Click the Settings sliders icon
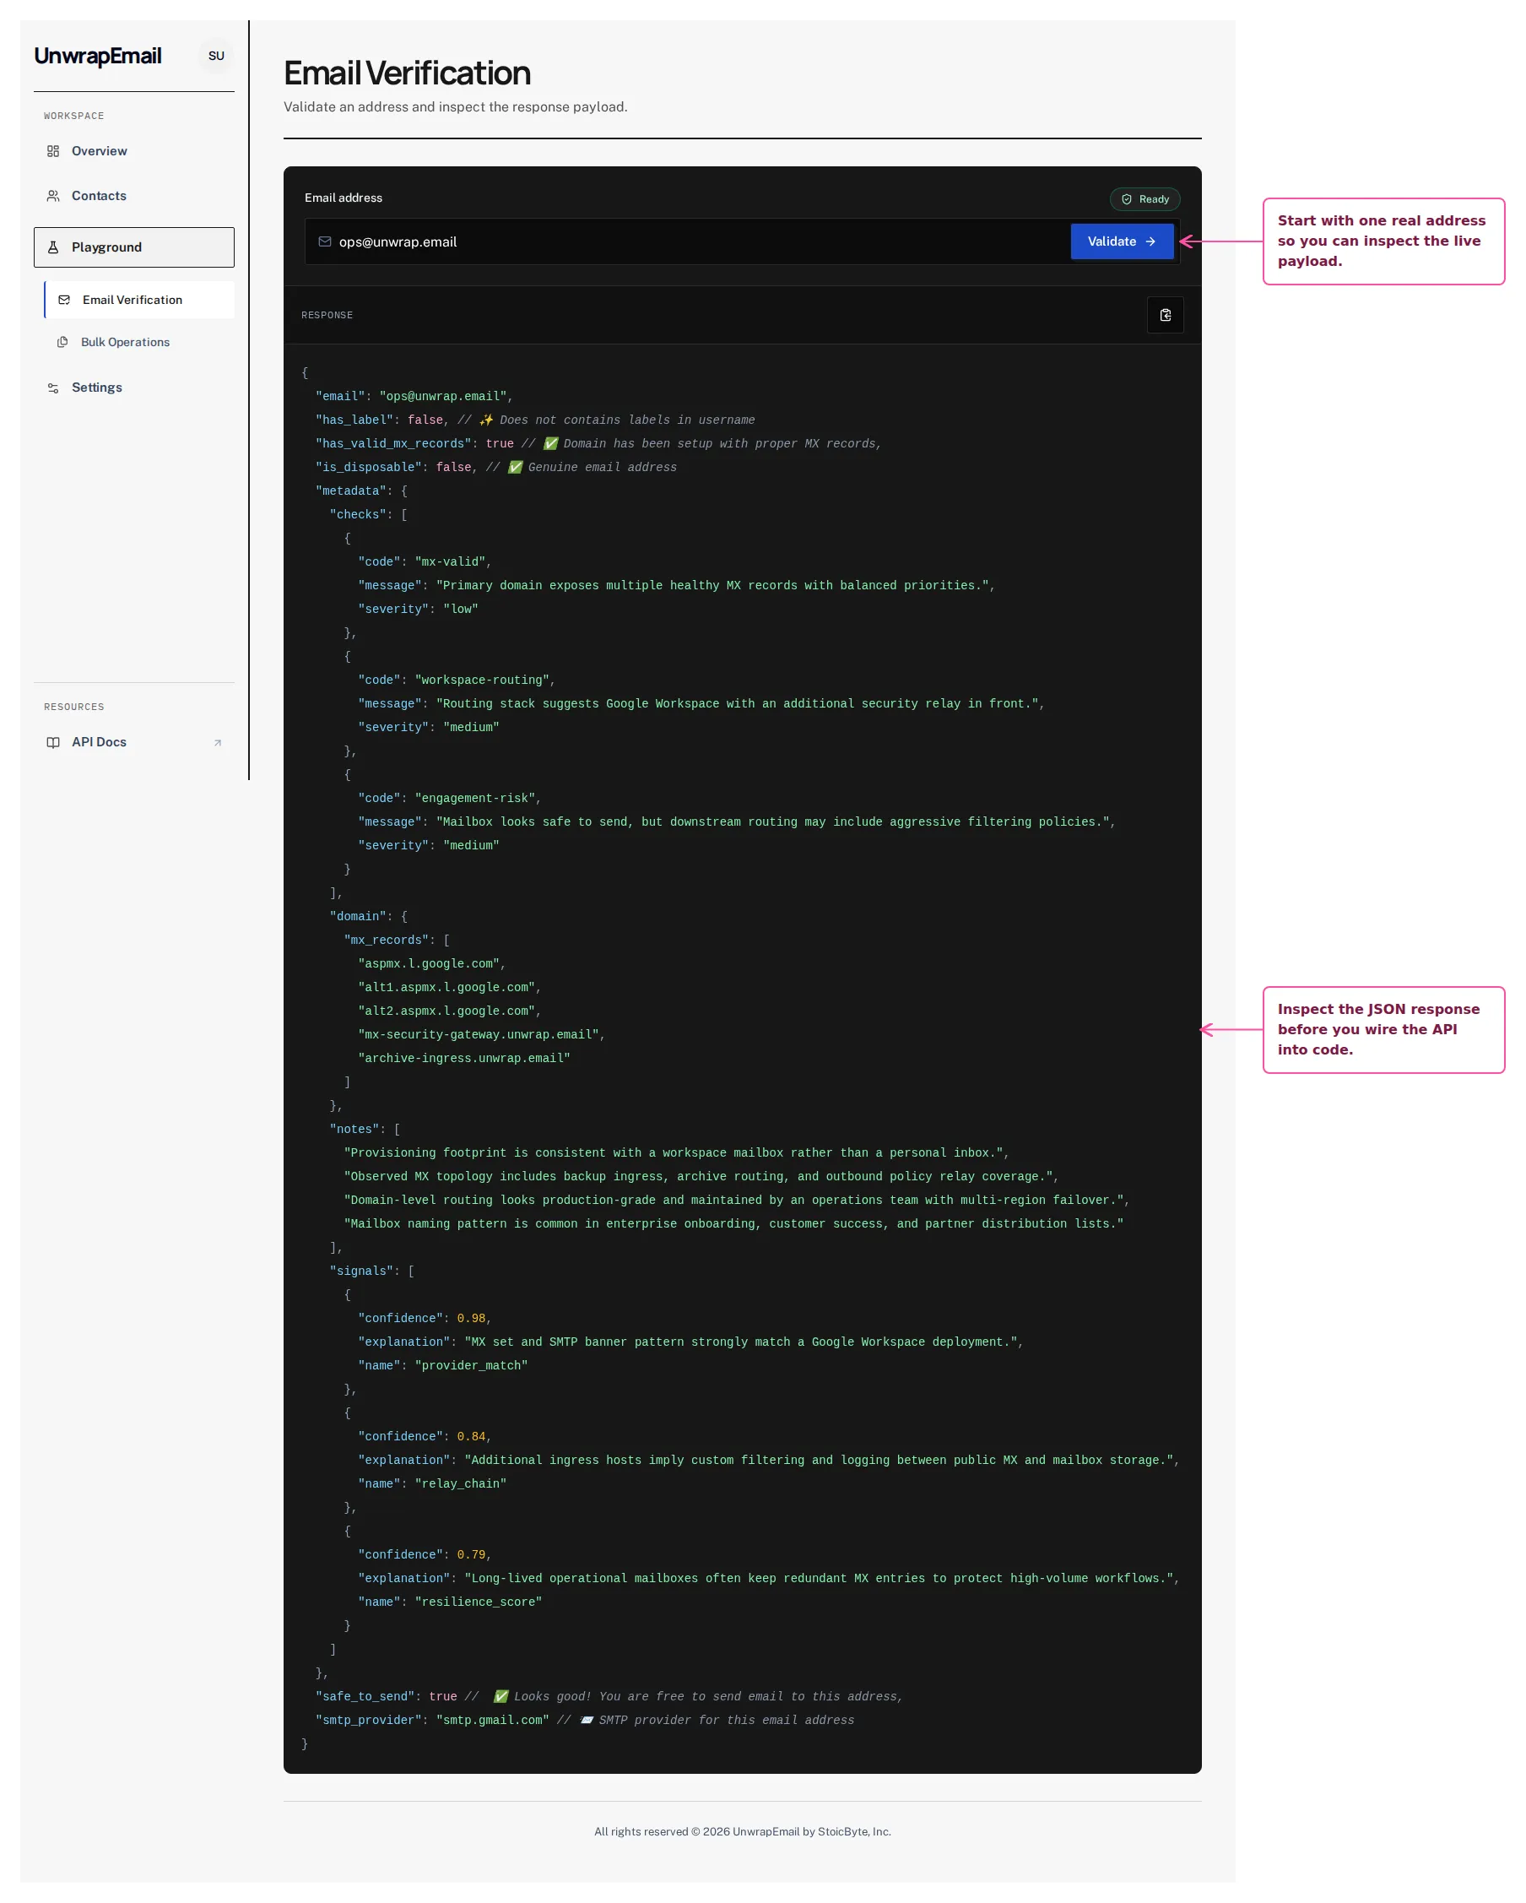 tap(53, 388)
